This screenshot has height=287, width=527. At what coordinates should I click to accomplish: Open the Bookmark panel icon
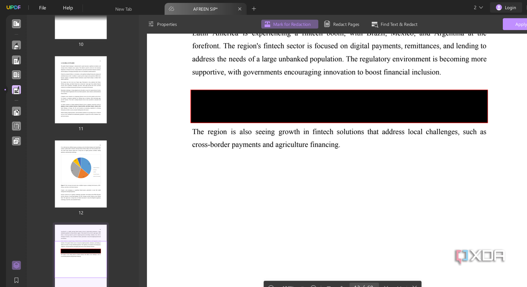coord(16,280)
